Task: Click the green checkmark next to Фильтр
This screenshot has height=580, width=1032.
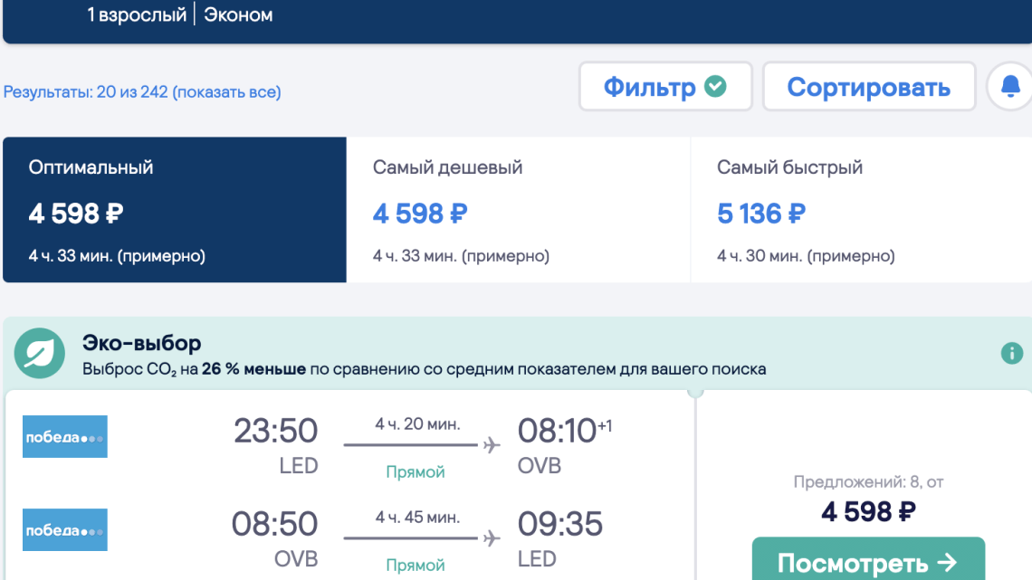Action: pos(715,87)
